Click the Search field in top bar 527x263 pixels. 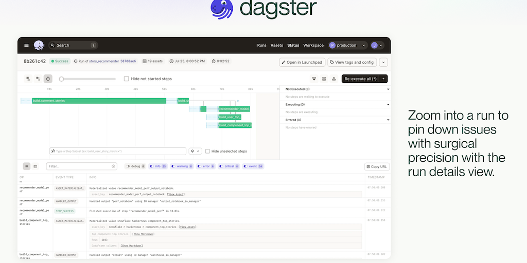click(x=73, y=45)
